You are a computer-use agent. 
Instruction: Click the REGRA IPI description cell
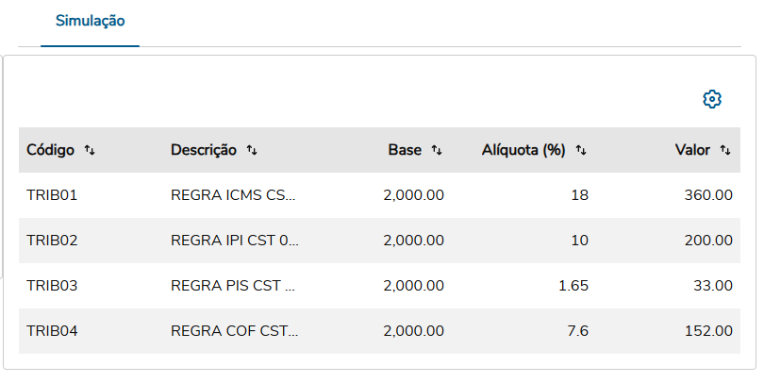(x=234, y=241)
